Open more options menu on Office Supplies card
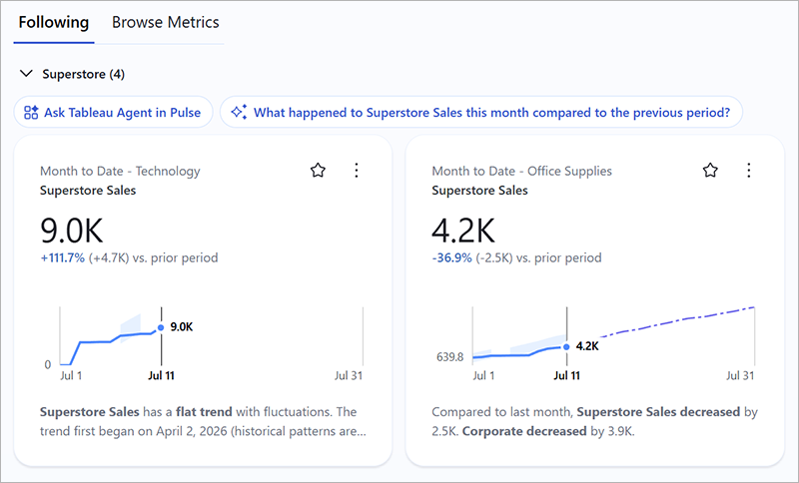This screenshot has height=483, width=799. [748, 170]
